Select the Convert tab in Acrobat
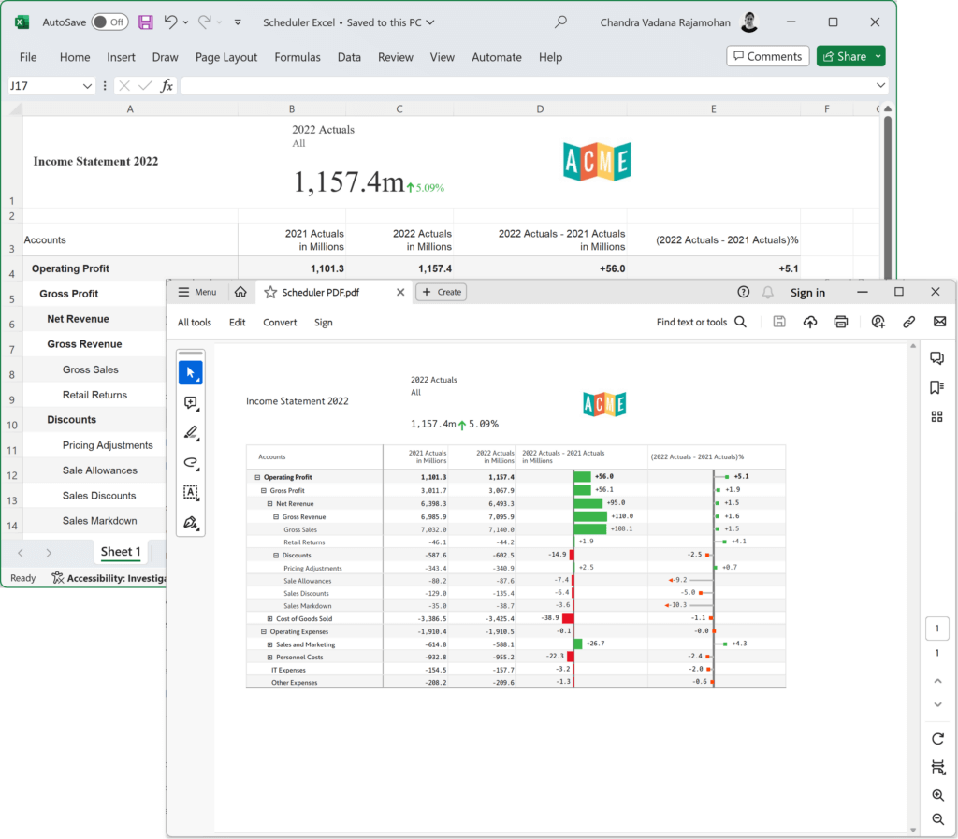Screen dimensions: 958x839 [279, 322]
